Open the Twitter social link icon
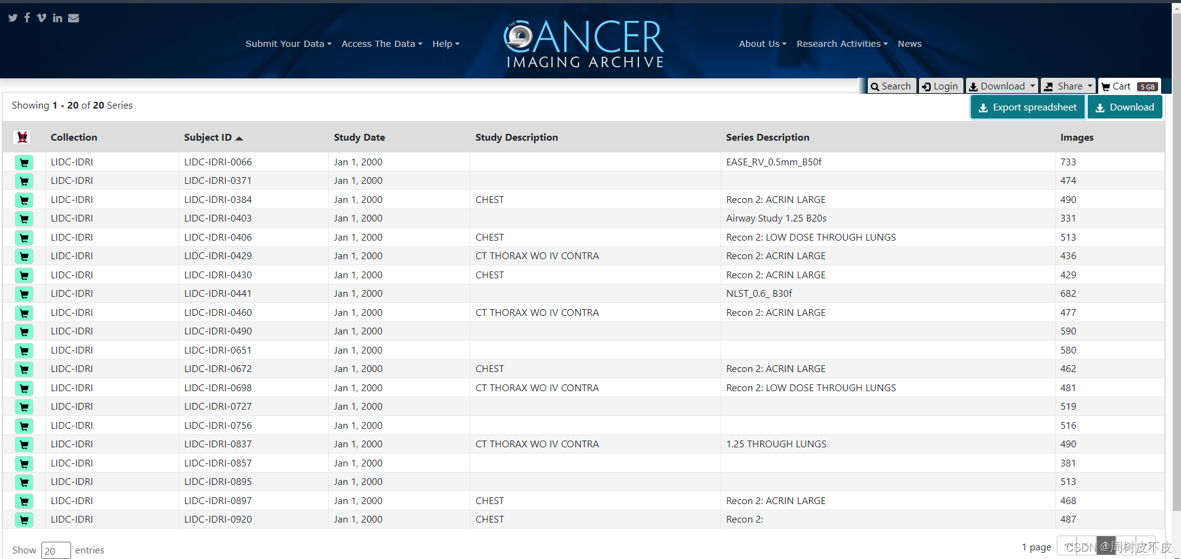 tap(13, 18)
